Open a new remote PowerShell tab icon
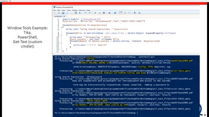Viewport: 209px width, 117px height. tap(109, 13)
